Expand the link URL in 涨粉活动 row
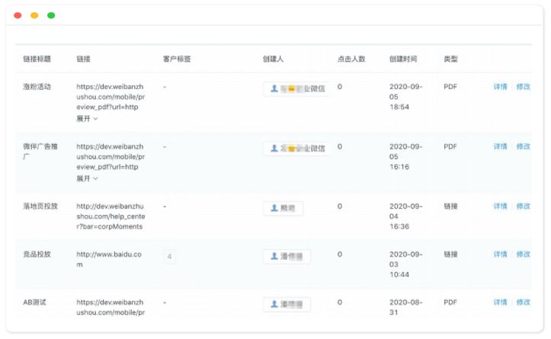 [x=87, y=119]
